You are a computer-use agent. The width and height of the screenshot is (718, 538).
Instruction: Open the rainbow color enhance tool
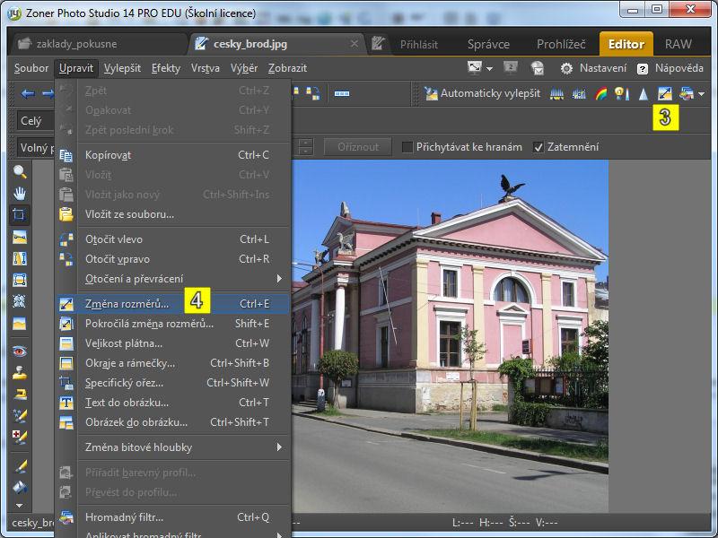[600, 94]
